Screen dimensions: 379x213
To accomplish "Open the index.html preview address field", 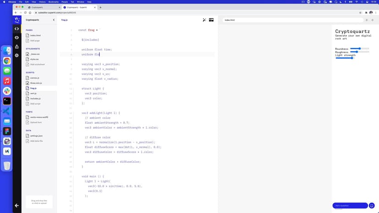I will 292,20.
